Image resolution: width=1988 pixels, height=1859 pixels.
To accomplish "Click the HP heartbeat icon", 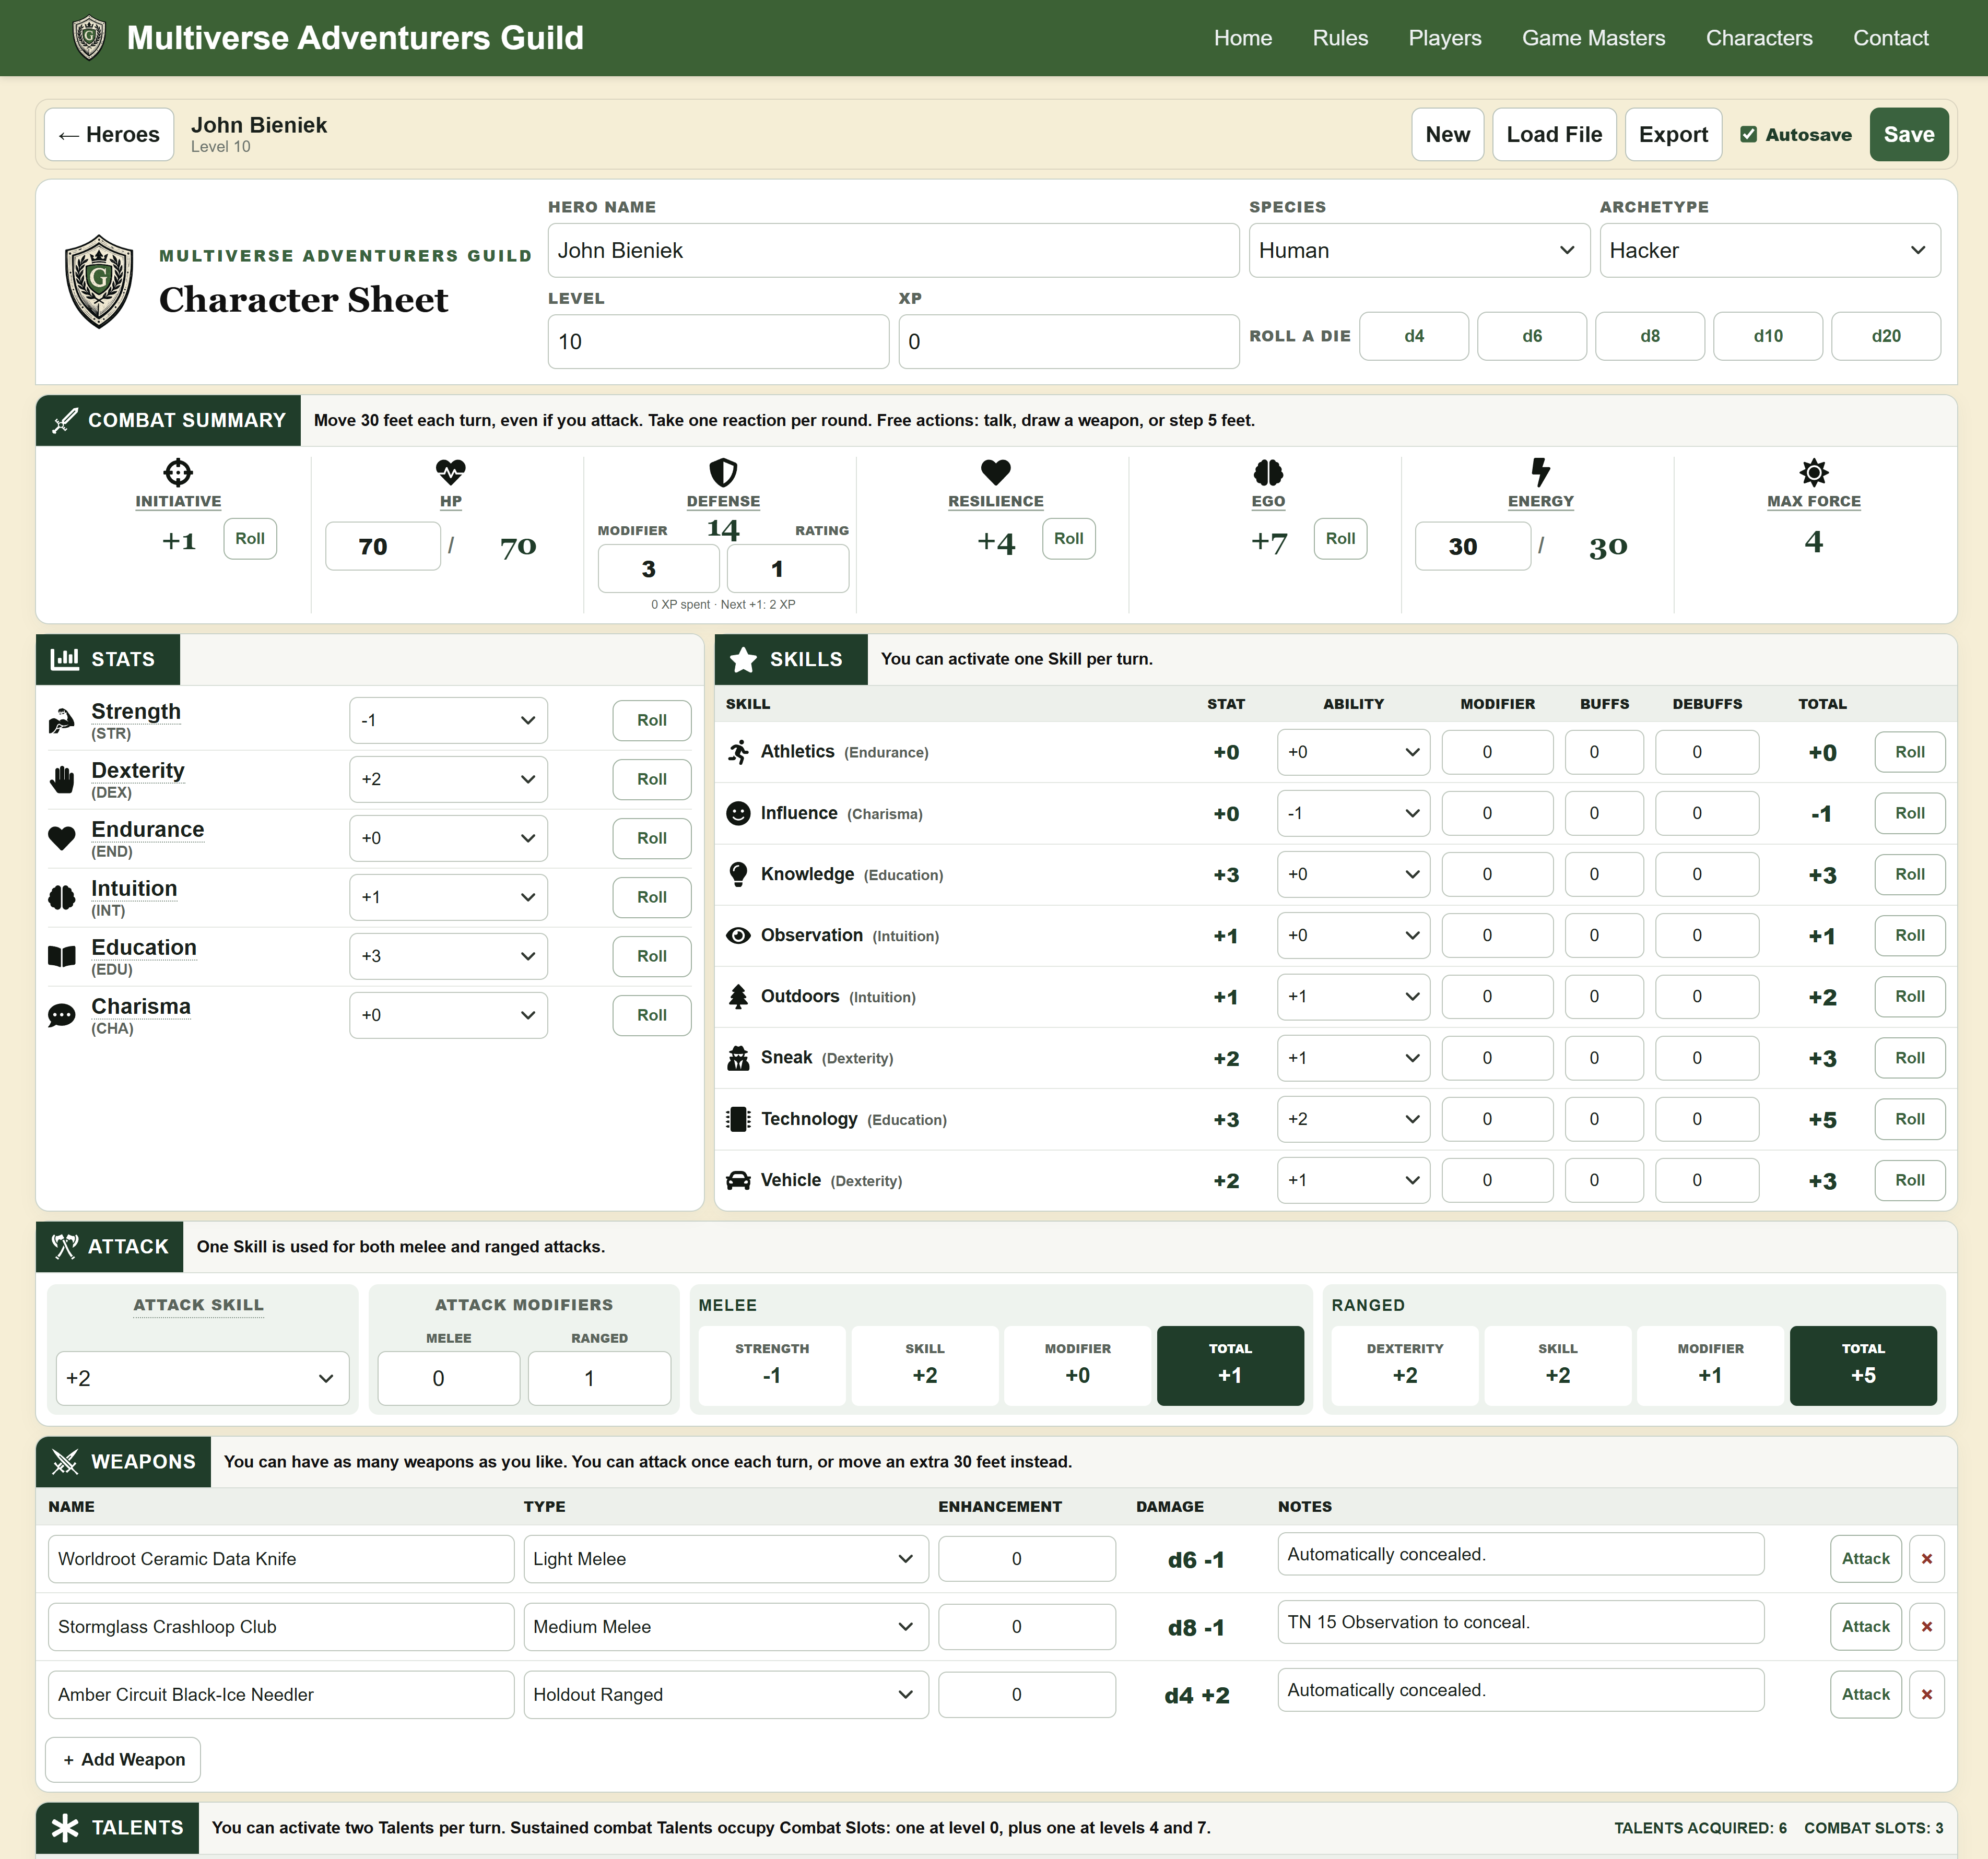I will [x=451, y=472].
